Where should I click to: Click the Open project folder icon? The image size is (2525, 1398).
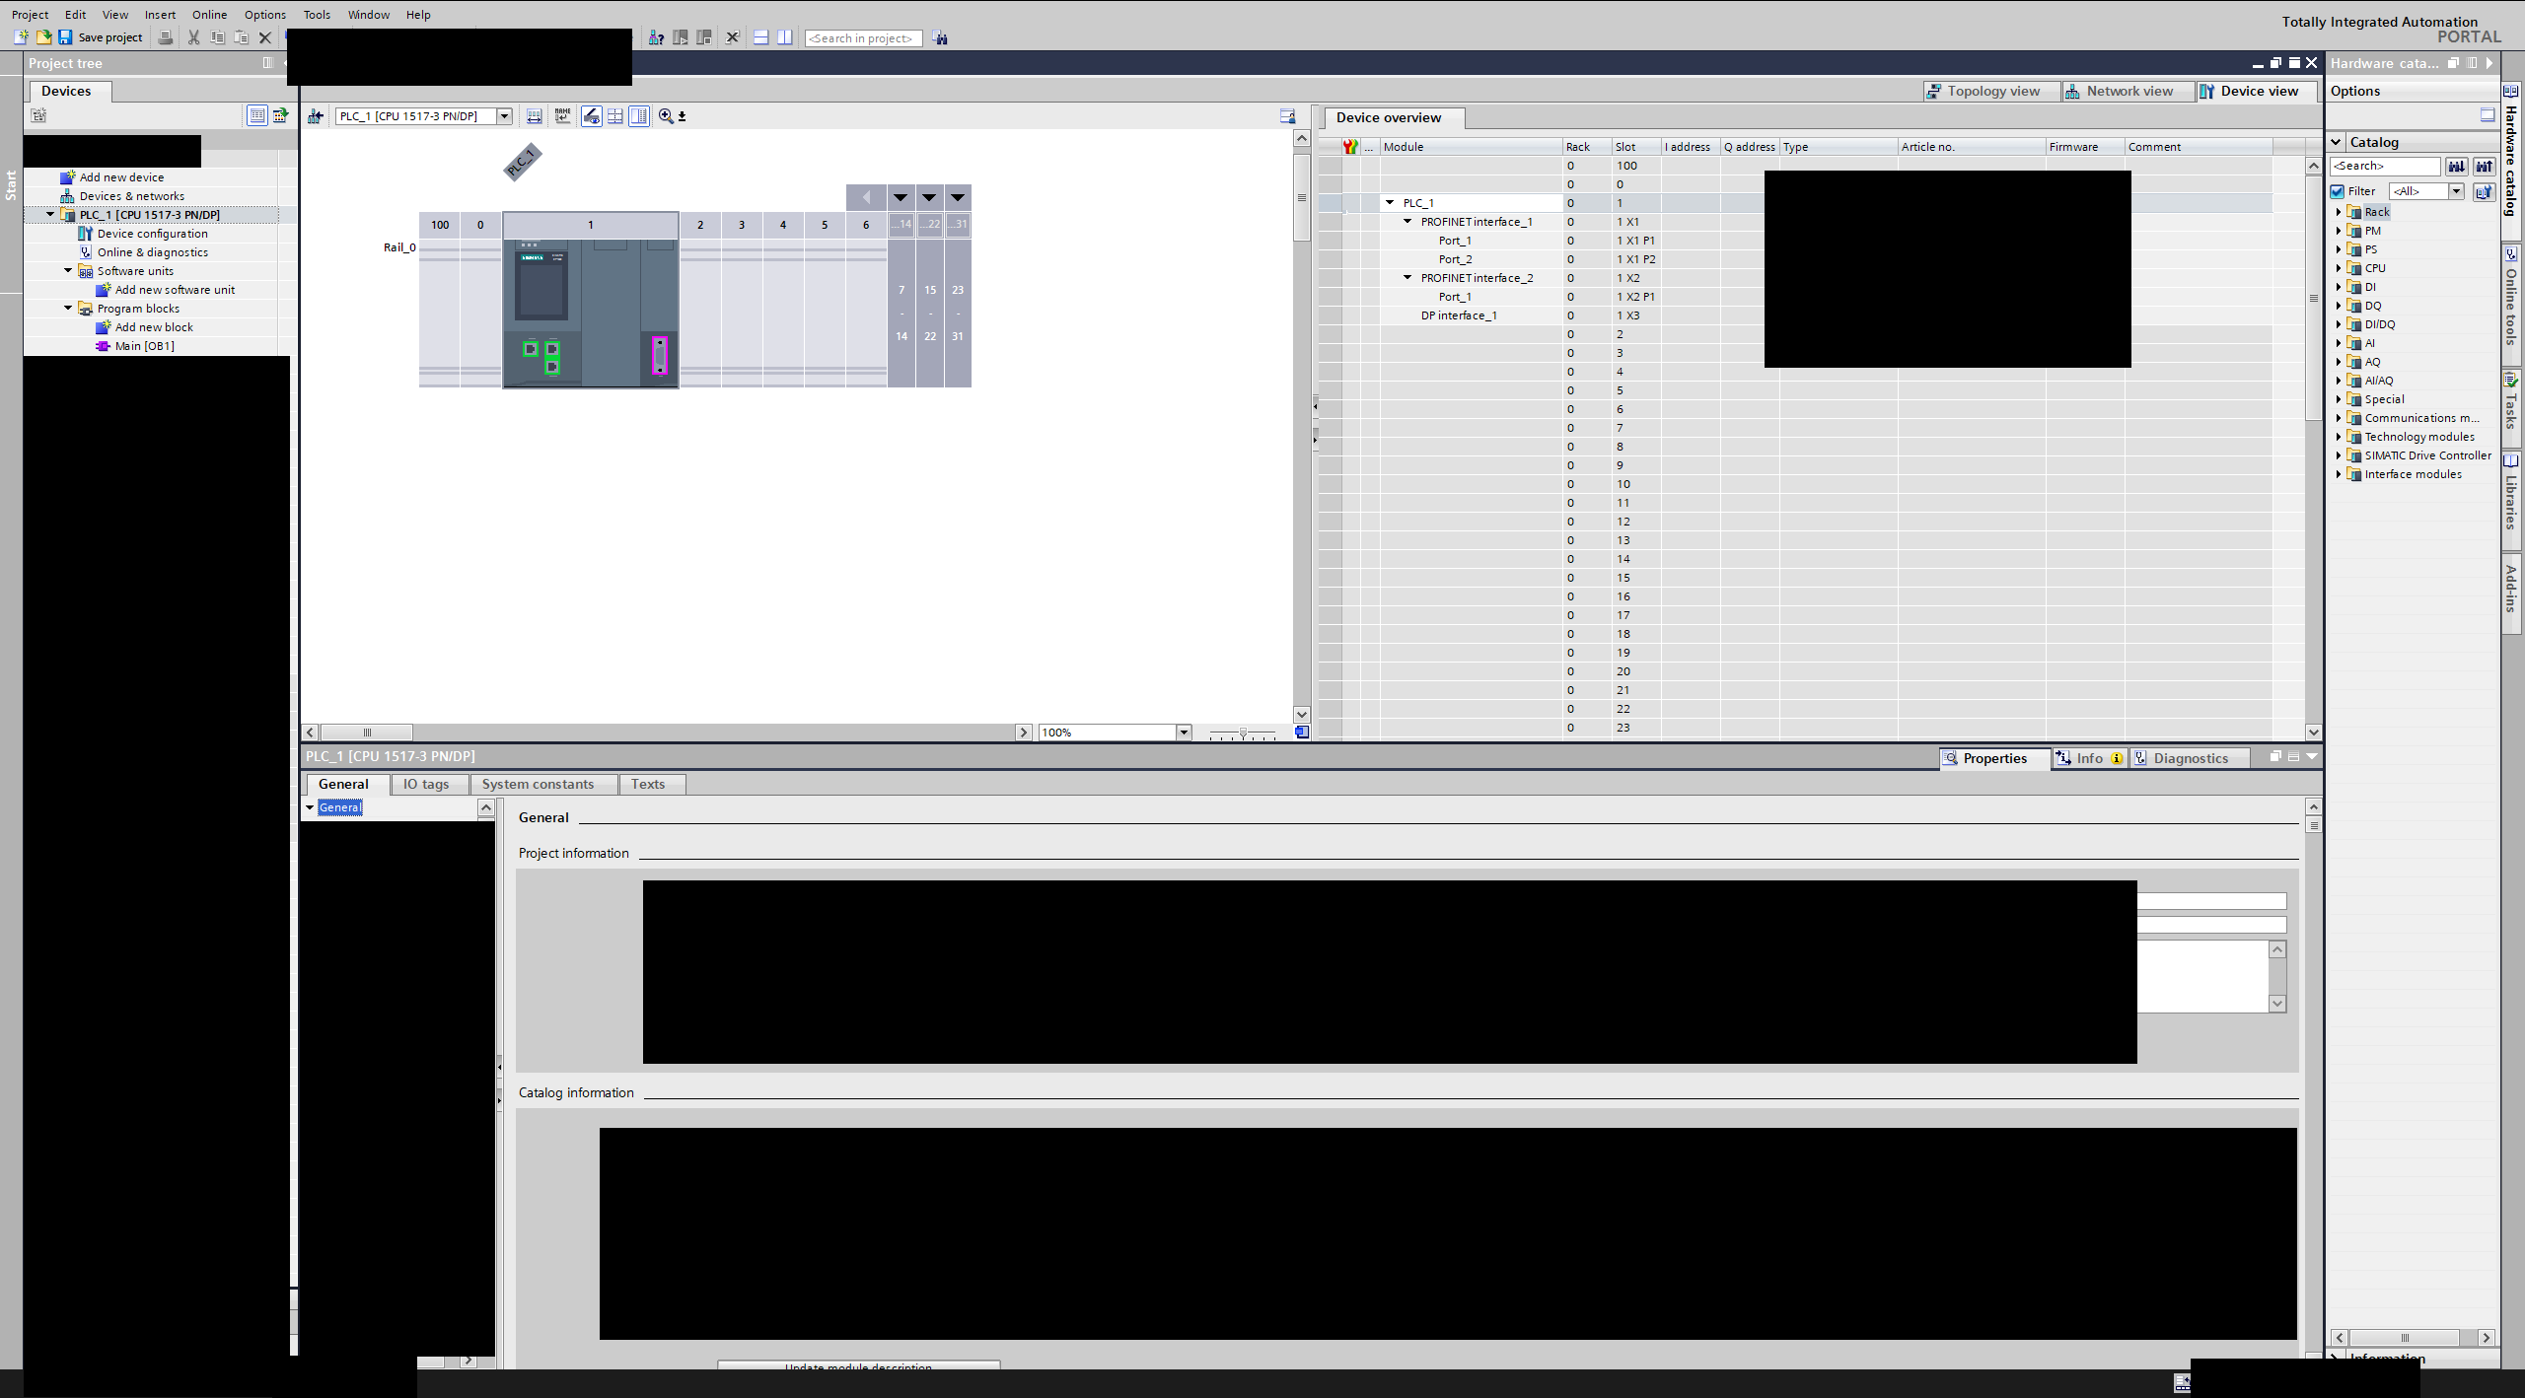tap(43, 37)
